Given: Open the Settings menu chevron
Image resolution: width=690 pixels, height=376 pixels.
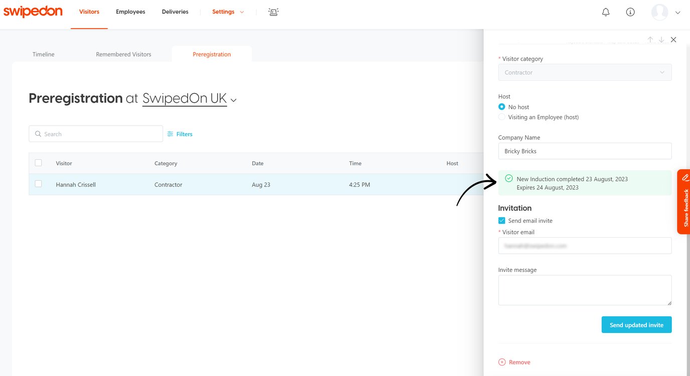Looking at the screenshot, I should 241,12.
